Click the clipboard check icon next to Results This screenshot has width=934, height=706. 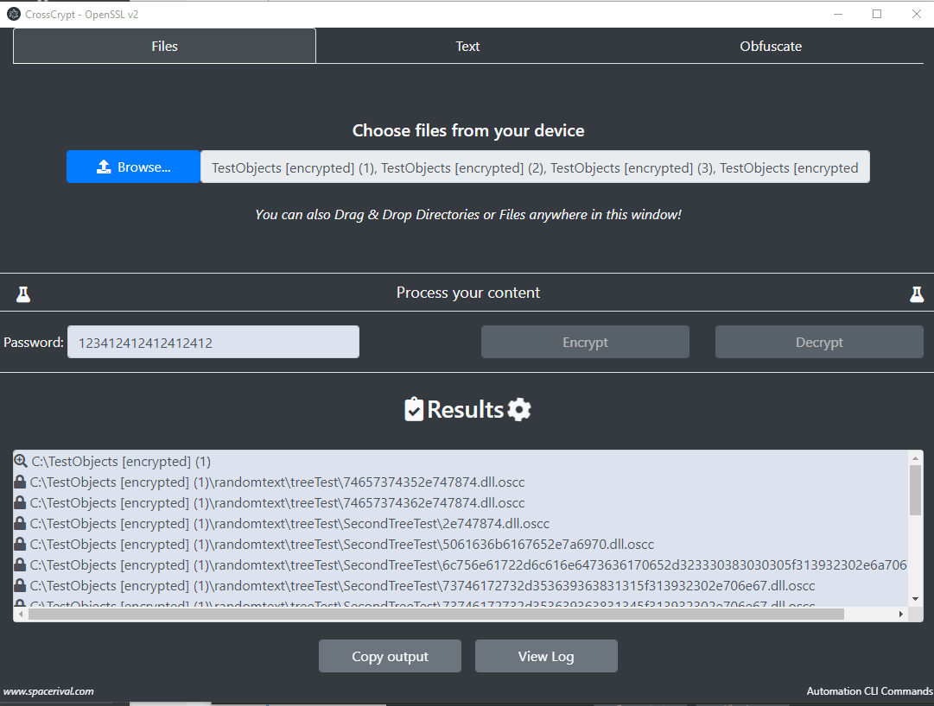coord(414,409)
